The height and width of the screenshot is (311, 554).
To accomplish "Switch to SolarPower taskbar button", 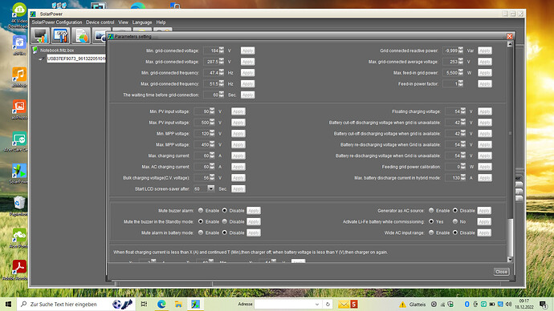I will tap(195, 304).
